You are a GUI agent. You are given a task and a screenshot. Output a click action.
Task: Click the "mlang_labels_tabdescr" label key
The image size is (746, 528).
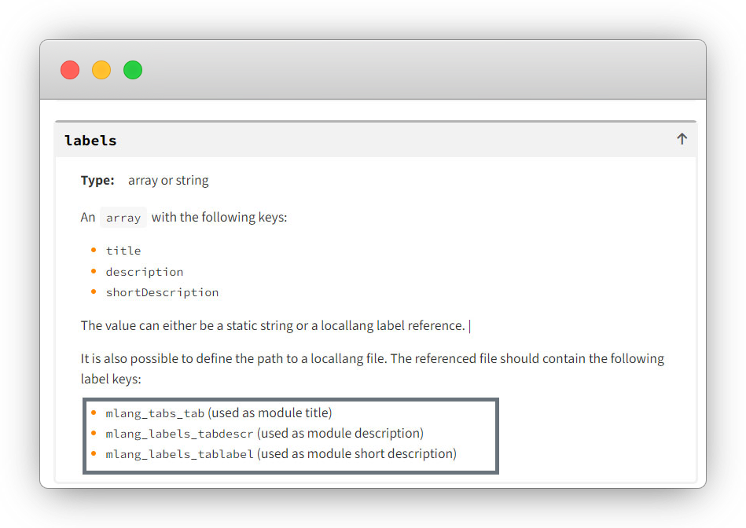point(179,434)
